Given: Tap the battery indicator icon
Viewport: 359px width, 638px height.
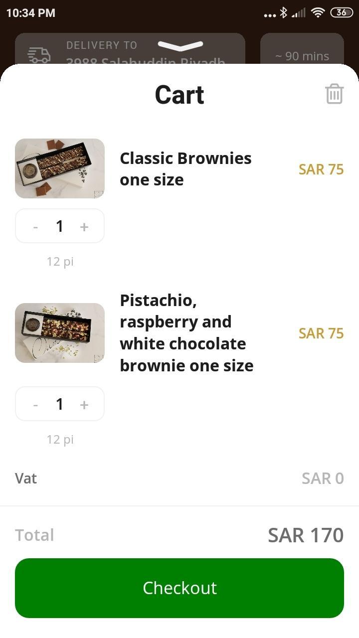Looking at the screenshot, I should [342, 13].
